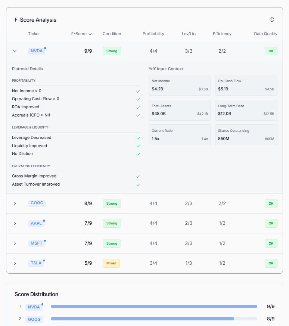Select the NVDA ticker in the table
This screenshot has height=326, width=289.
(37, 51)
